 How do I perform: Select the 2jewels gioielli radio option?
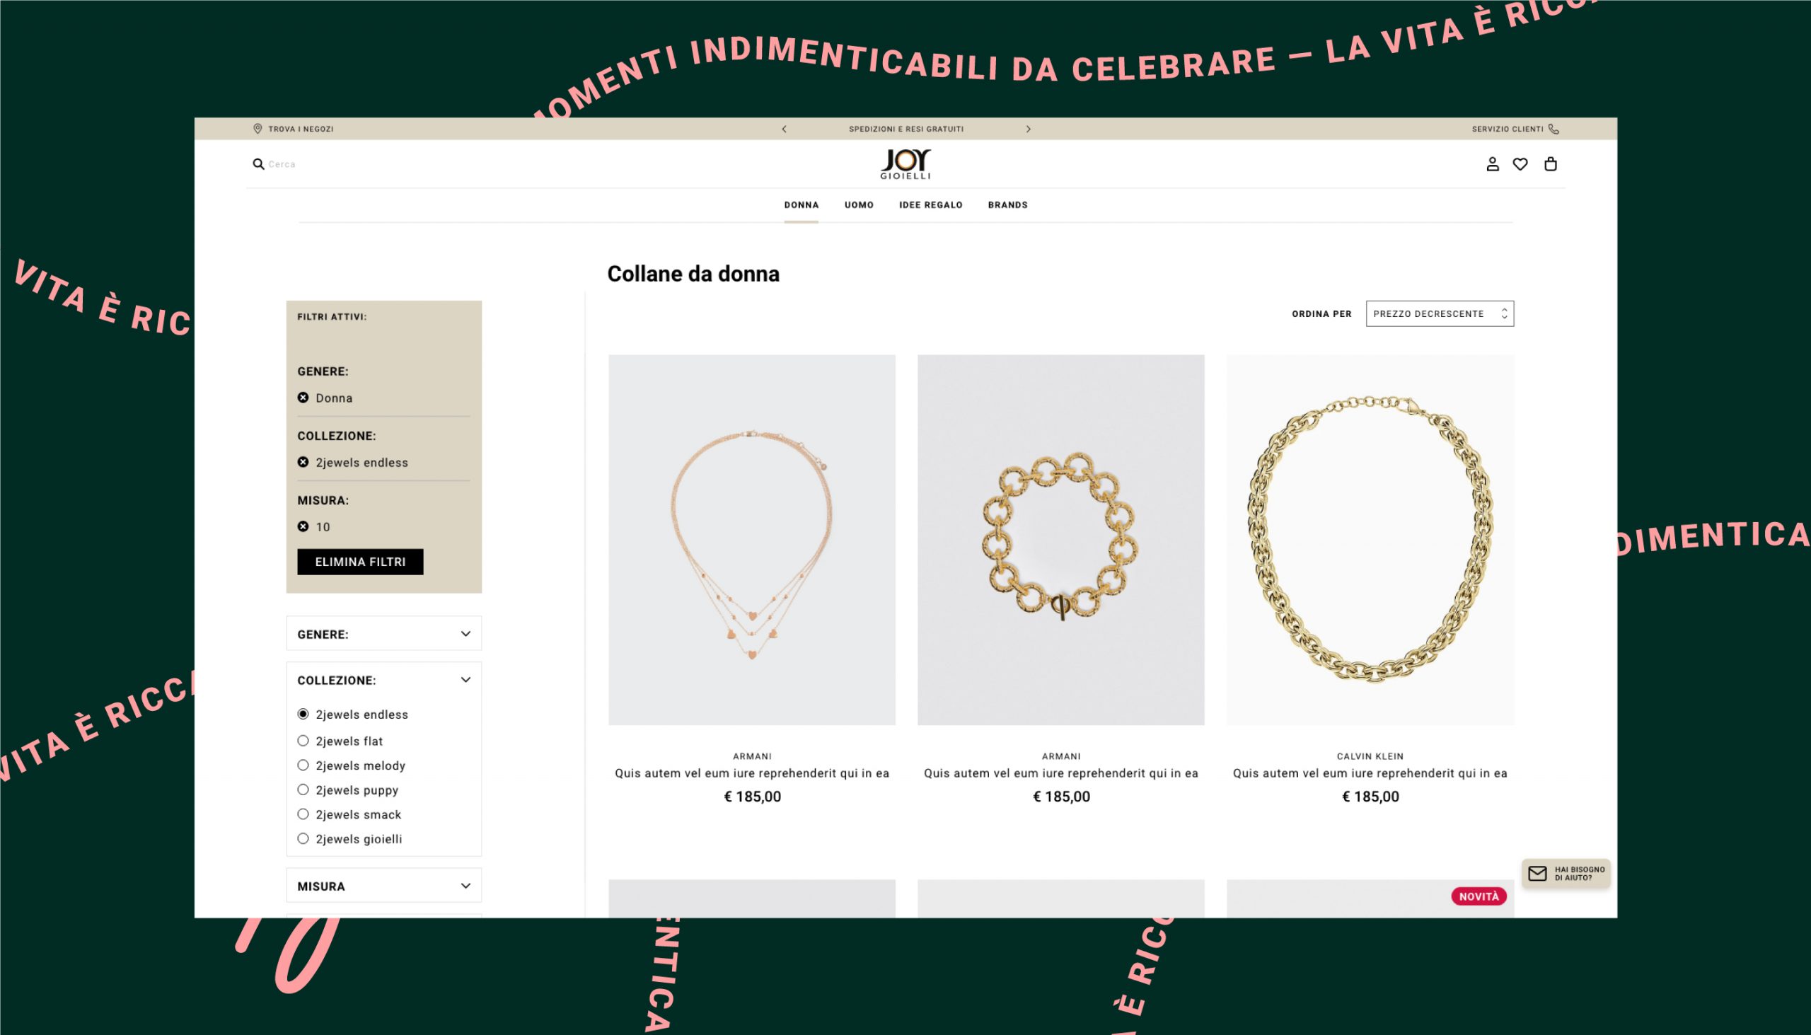pos(303,838)
